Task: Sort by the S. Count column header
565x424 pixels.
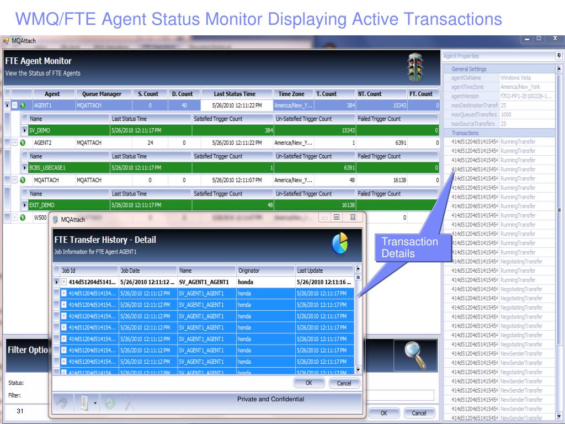Action: pyautogui.click(x=150, y=94)
